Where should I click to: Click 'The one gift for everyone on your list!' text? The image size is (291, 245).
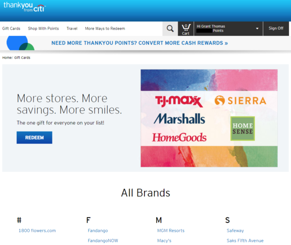click(61, 123)
